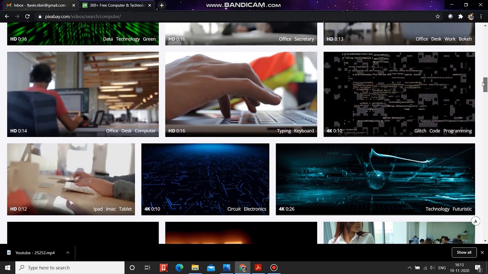Screen dimensions: 488x274
Task: Open the Chrome three-dot menu
Action: [481, 16]
